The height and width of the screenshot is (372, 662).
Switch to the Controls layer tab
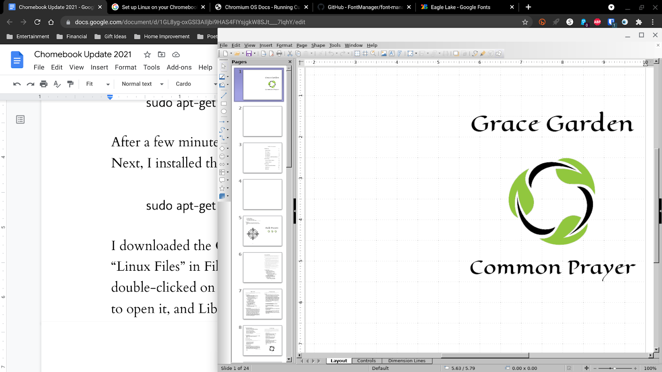pos(367,361)
